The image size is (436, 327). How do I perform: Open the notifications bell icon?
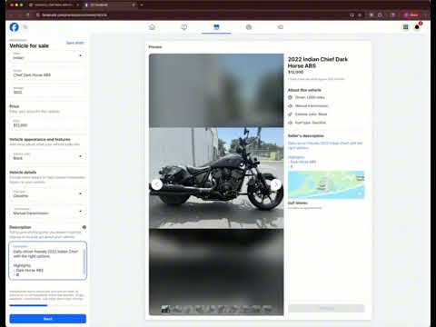click(417, 27)
